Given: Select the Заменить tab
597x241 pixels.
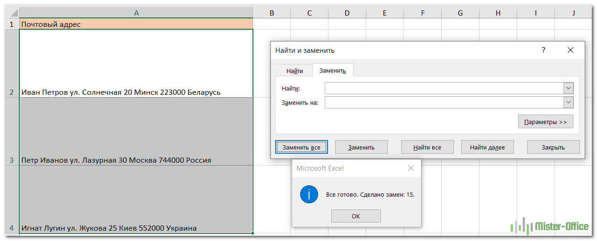Looking at the screenshot, I should click(333, 71).
